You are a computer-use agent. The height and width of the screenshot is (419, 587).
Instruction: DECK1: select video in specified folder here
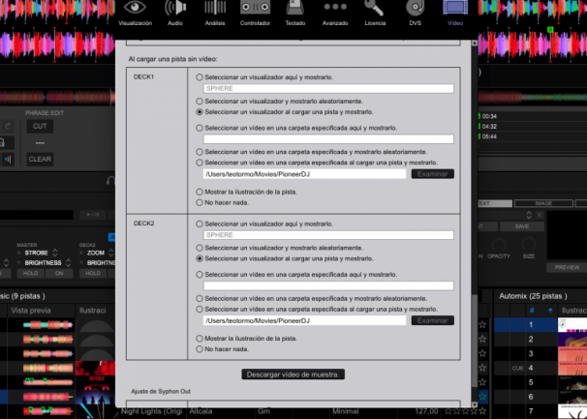[200, 128]
